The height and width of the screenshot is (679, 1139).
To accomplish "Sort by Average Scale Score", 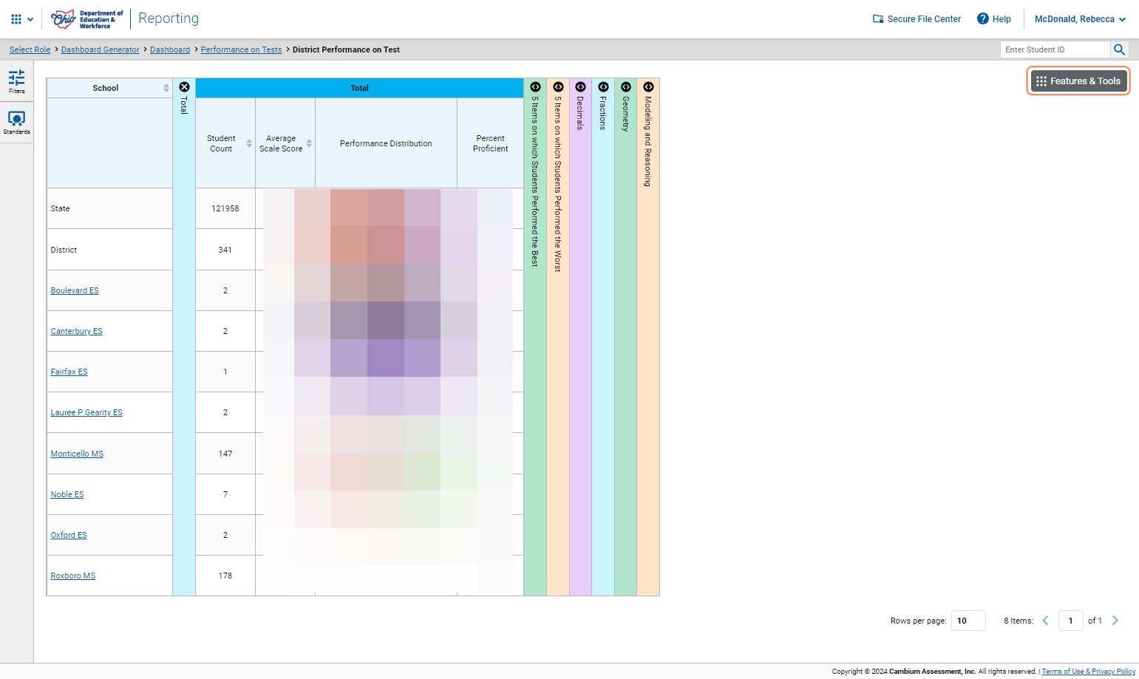I will (x=309, y=143).
